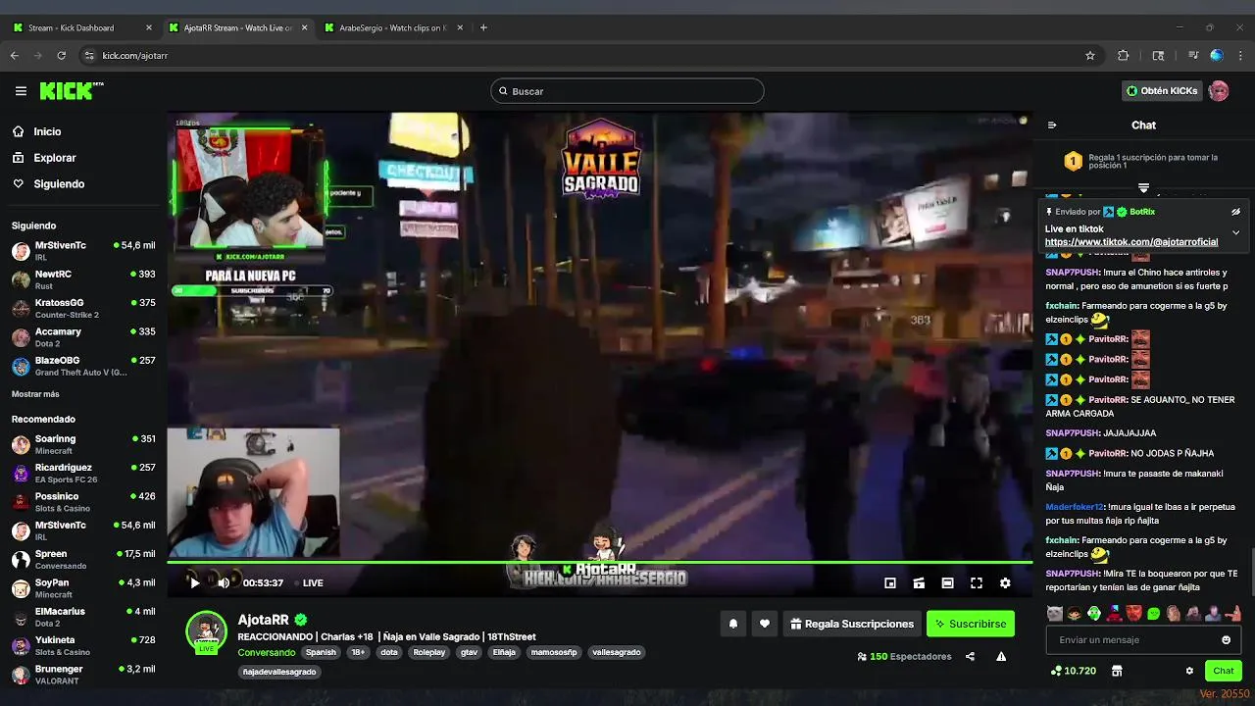Hide the pinned BotRix message
This screenshot has width=1255, height=706.
click(x=1235, y=212)
